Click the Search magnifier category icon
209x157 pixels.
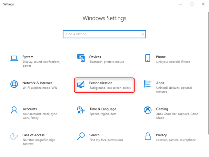pos(81,136)
